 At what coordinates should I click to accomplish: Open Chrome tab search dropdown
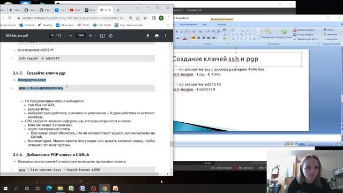click(x=137, y=8)
